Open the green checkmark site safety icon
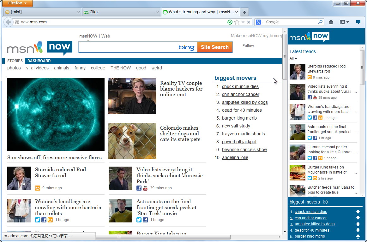367x242 pixels. pyautogui.click(x=230, y=22)
